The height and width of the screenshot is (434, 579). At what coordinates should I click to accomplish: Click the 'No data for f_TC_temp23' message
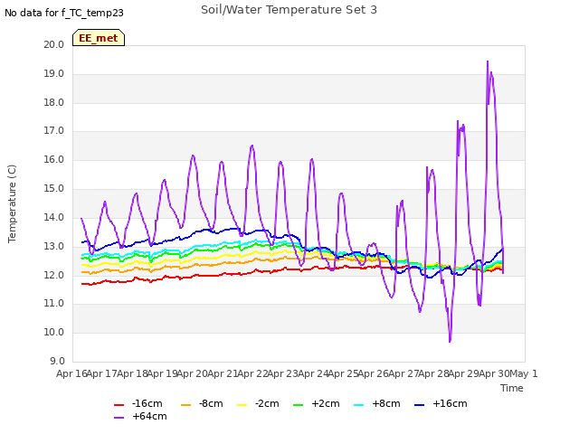(x=64, y=13)
